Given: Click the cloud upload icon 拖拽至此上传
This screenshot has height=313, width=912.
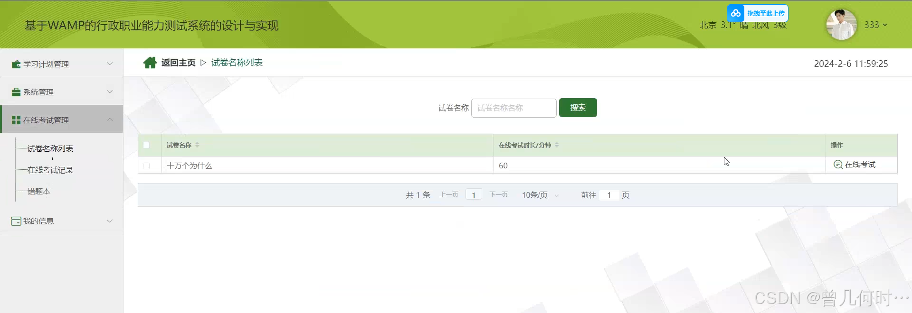Looking at the screenshot, I should click(736, 13).
